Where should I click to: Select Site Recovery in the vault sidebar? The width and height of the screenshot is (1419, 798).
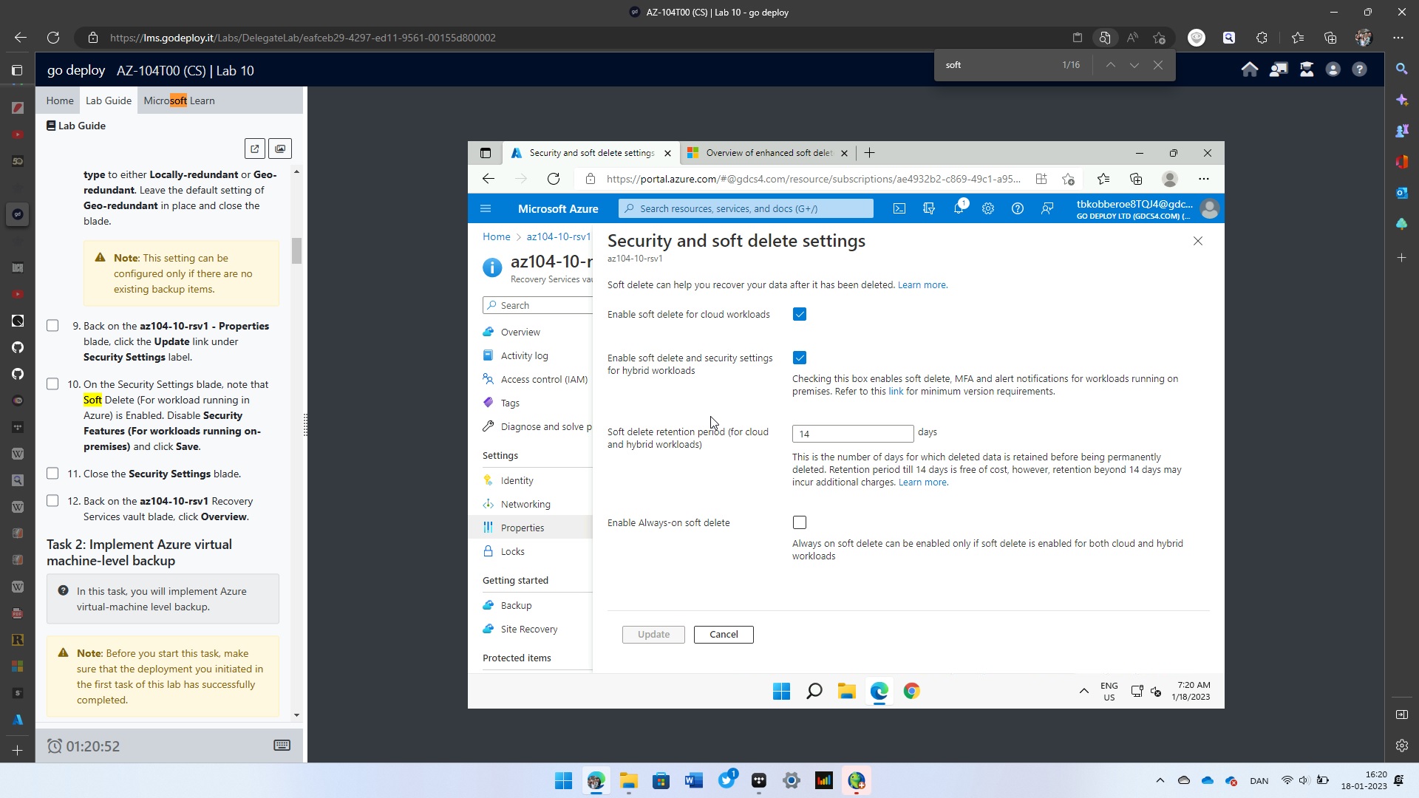point(529,629)
